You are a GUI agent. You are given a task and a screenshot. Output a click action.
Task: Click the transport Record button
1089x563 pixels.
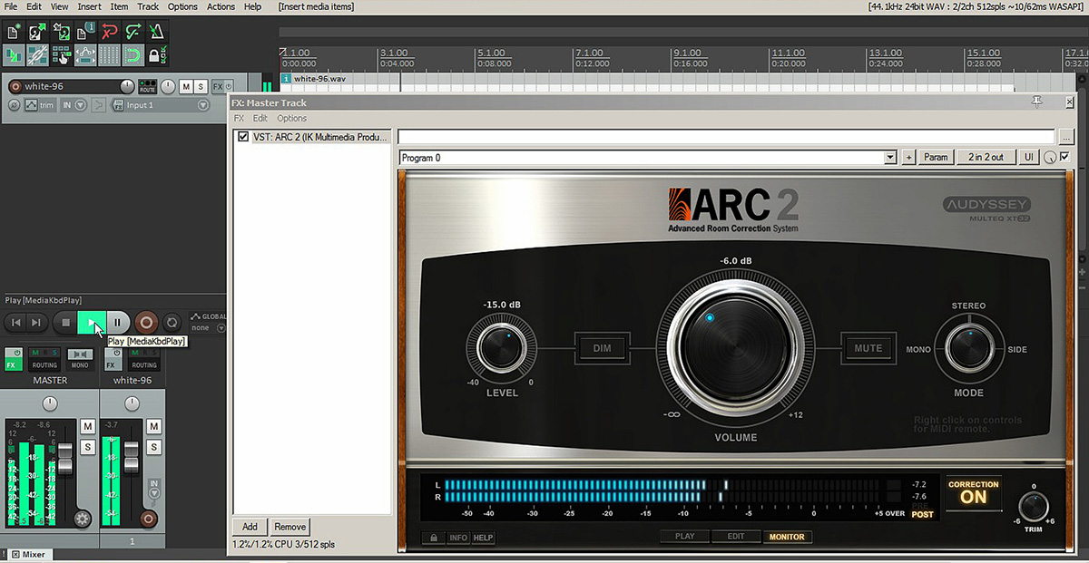(x=146, y=322)
